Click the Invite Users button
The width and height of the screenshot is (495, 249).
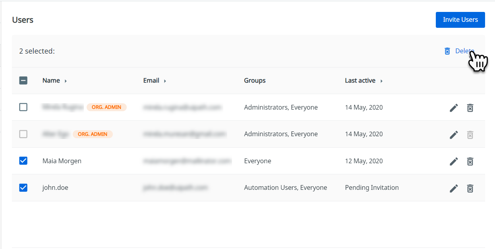pyautogui.click(x=460, y=20)
